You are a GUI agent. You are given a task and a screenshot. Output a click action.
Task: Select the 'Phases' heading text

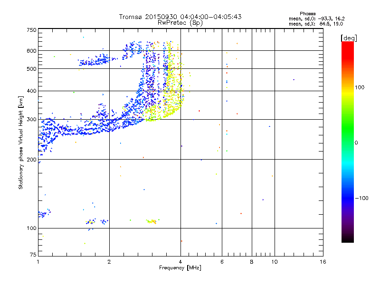coord(307,14)
